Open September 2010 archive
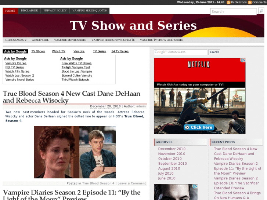This screenshot has height=200, width=267. point(173,164)
